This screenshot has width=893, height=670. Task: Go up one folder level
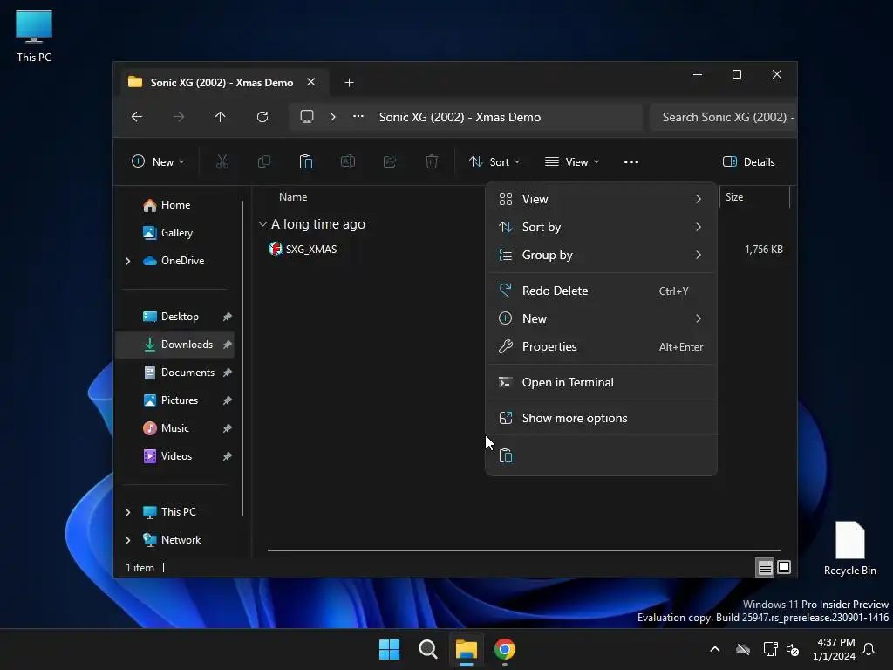(x=221, y=117)
